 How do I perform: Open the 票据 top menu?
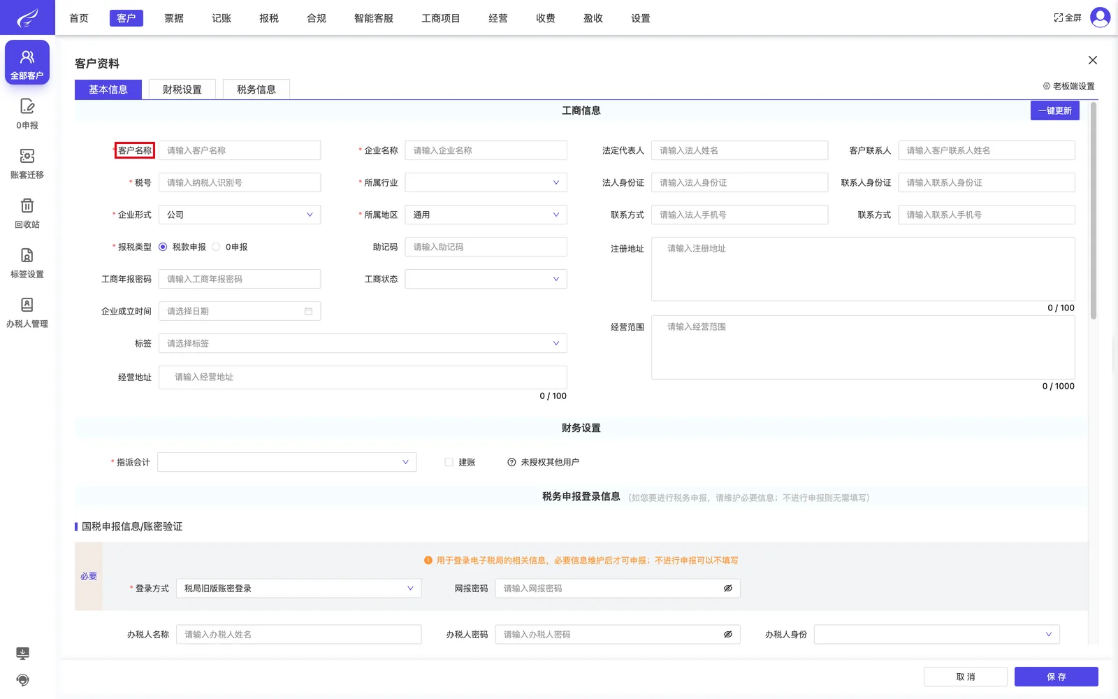pyautogui.click(x=174, y=18)
